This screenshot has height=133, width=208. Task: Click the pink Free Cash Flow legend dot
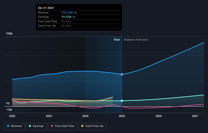(52, 126)
